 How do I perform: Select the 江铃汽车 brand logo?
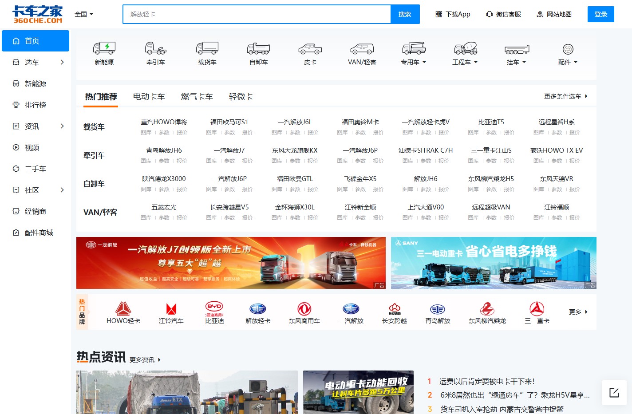tap(171, 308)
